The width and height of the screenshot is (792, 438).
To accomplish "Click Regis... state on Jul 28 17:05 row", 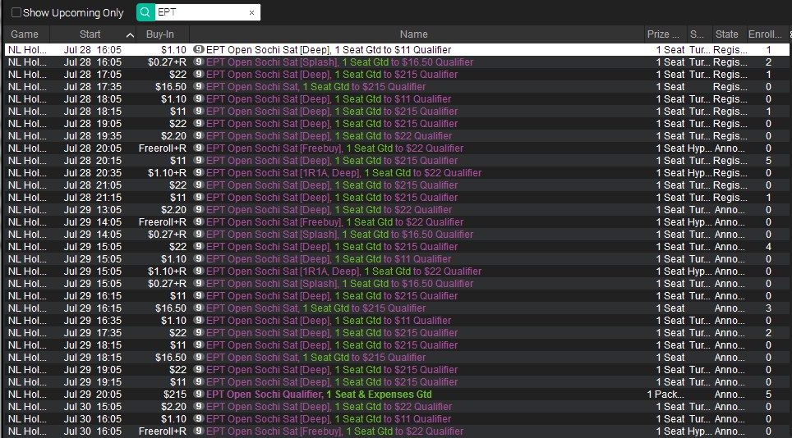I will (x=730, y=74).
